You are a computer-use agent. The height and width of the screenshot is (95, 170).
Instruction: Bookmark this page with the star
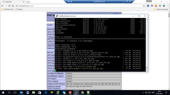click(x=144, y=6)
